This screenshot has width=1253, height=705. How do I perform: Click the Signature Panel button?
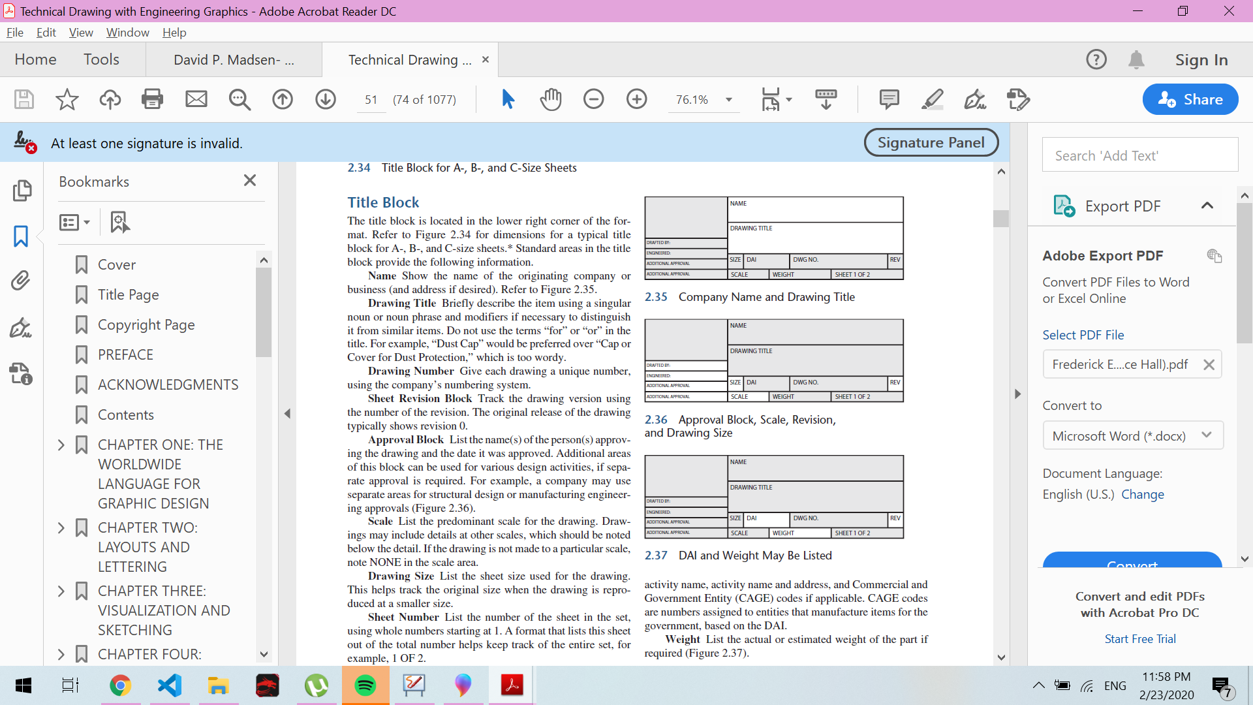pos(931,142)
